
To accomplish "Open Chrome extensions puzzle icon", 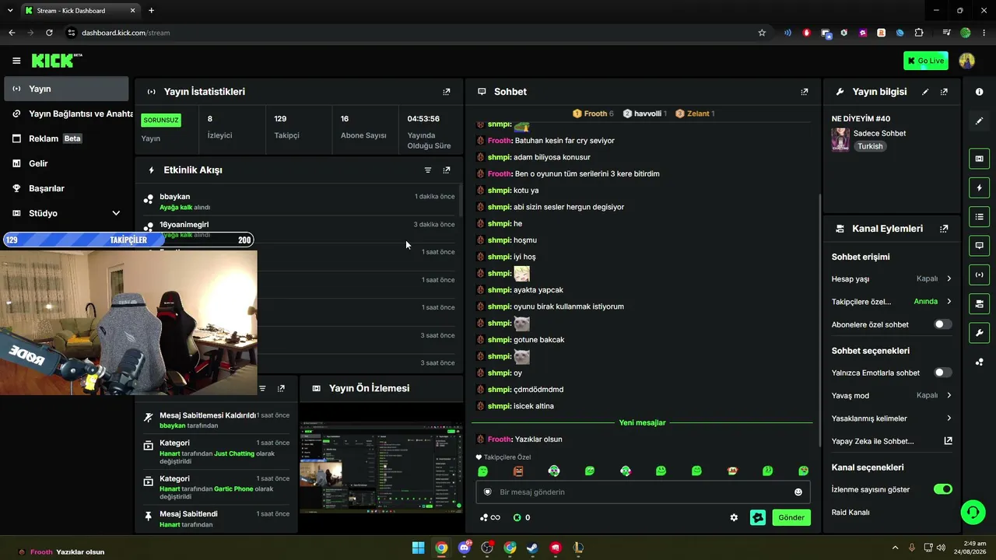I will tap(919, 33).
